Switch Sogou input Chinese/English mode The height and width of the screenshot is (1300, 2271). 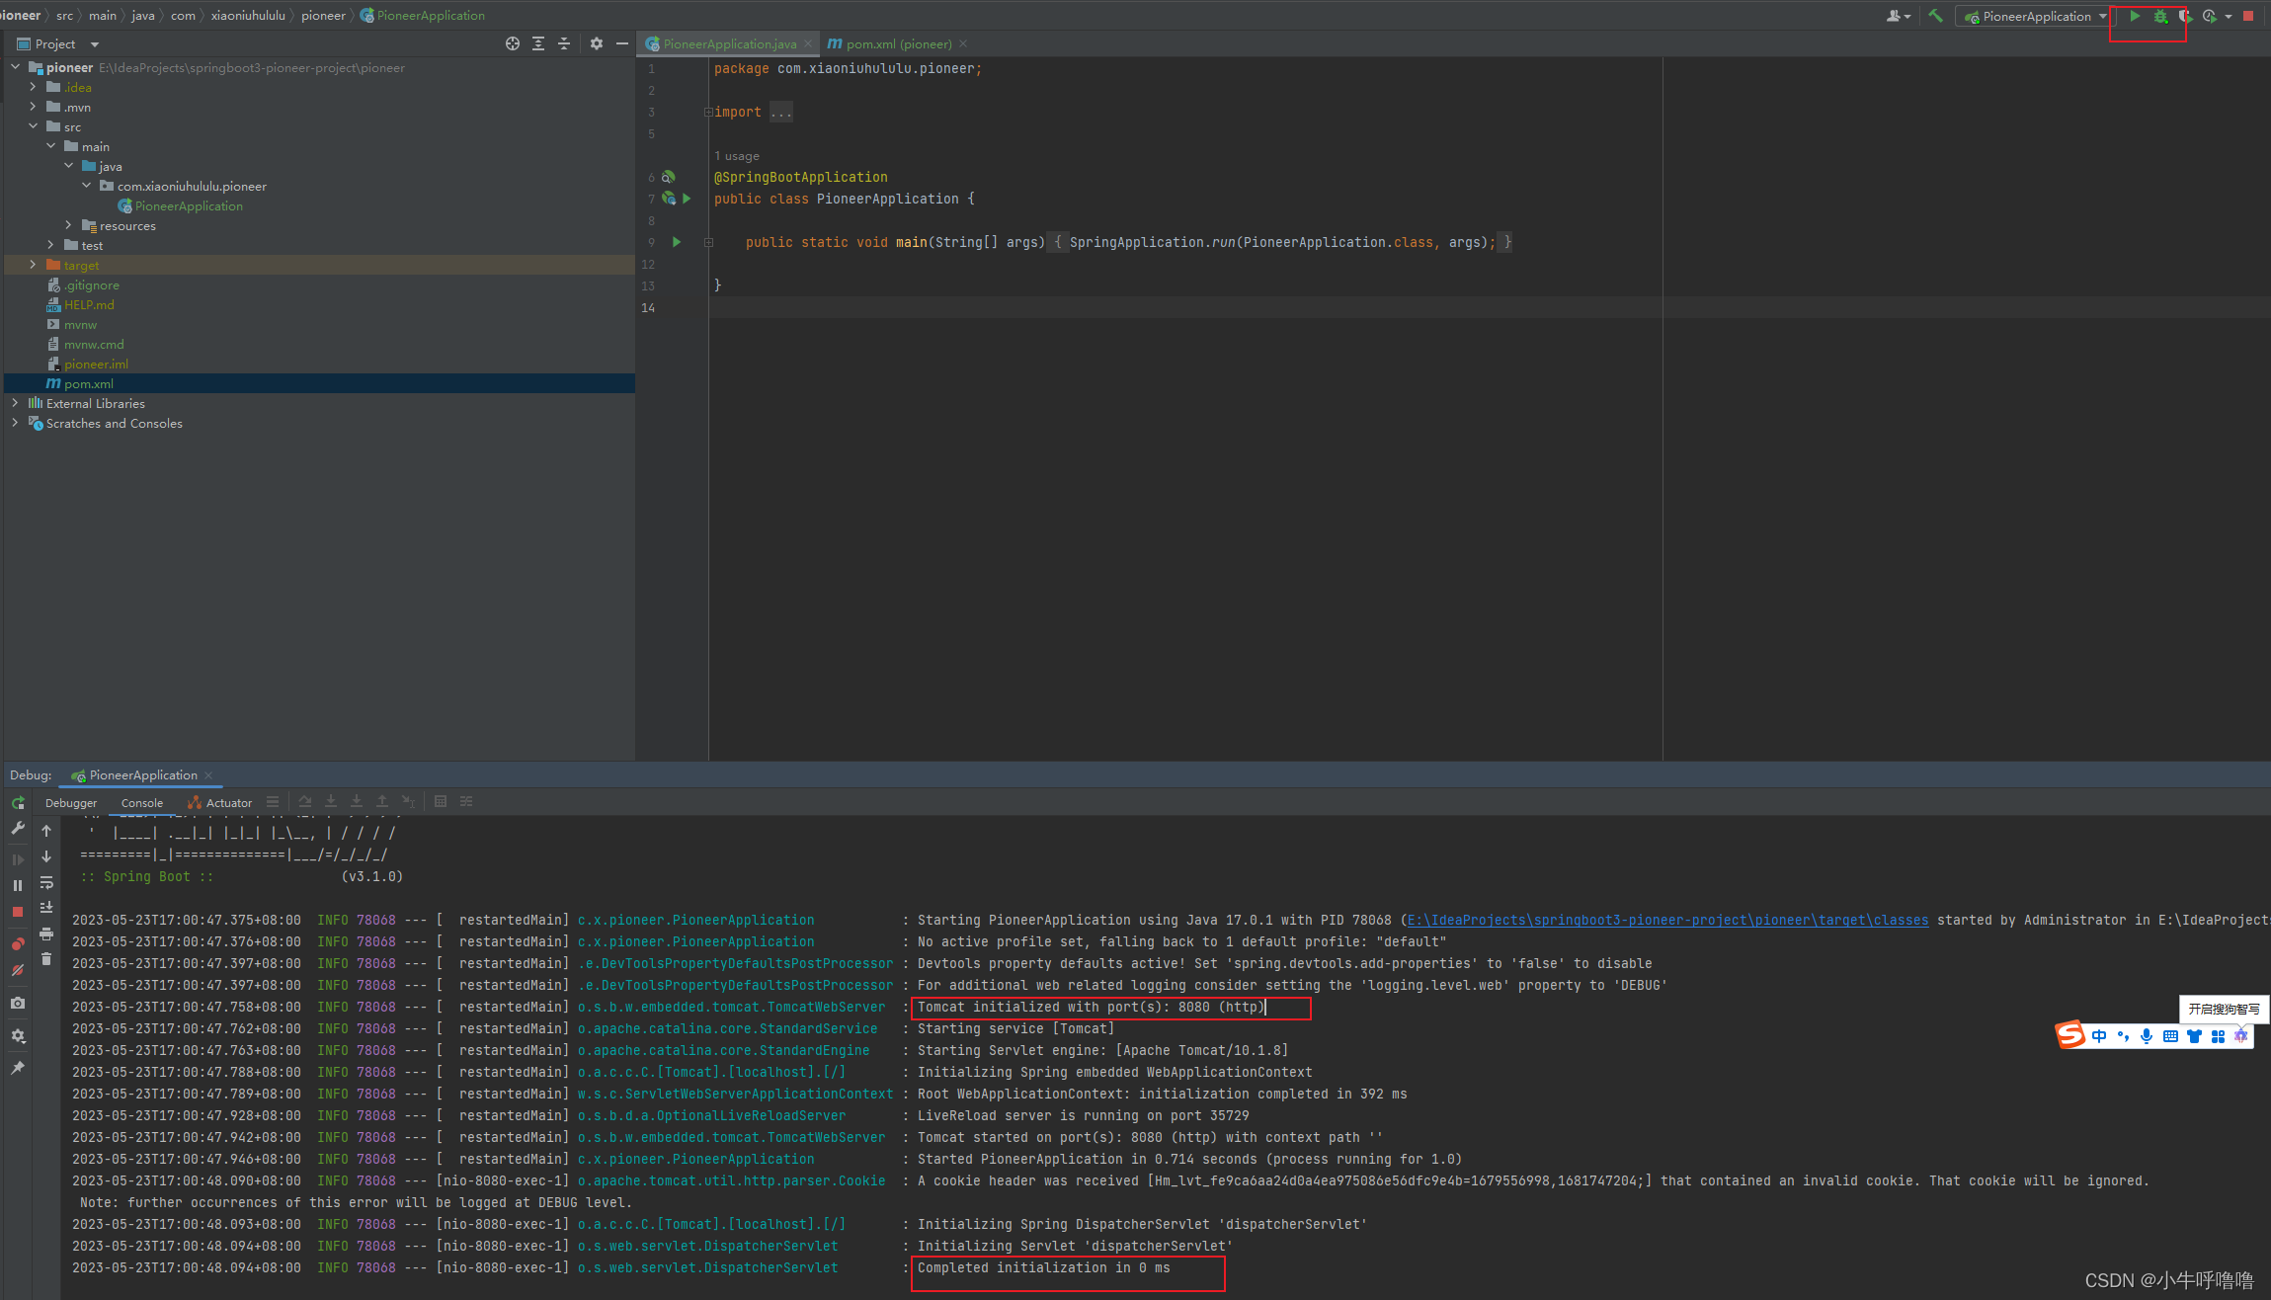click(2099, 1036)
